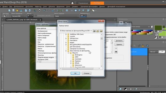Expand the видео folder
This screenshot has width=166, height=93.
coord(66,43)
